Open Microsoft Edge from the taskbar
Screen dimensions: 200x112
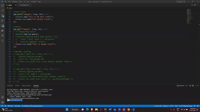(x=87, y=110)
